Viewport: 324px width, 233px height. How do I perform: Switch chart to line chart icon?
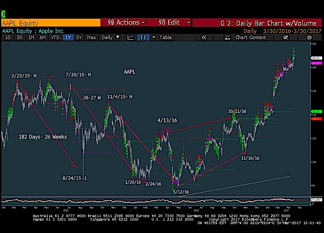pos(130,37)
